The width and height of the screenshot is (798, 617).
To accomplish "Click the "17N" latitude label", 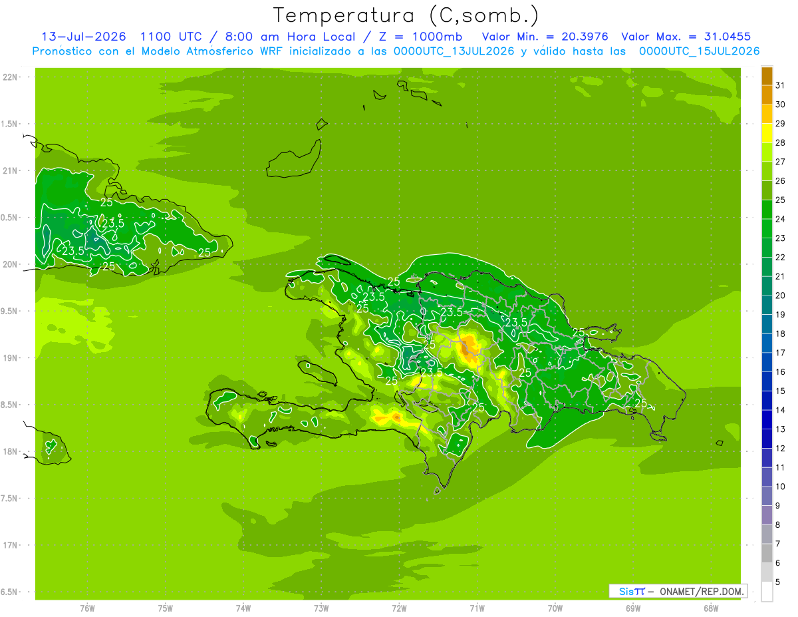I will point(11,545).
